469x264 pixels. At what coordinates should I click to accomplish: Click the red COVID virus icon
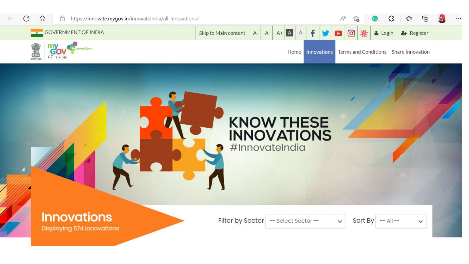click(364, 33)
